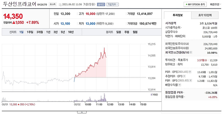Click the peak of the red price line

(104, 48)
